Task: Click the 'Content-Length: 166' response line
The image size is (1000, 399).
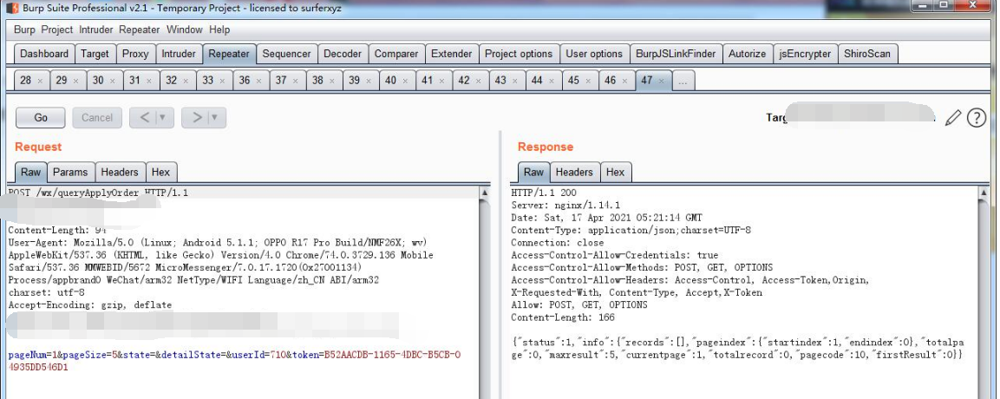Action: 563,317
